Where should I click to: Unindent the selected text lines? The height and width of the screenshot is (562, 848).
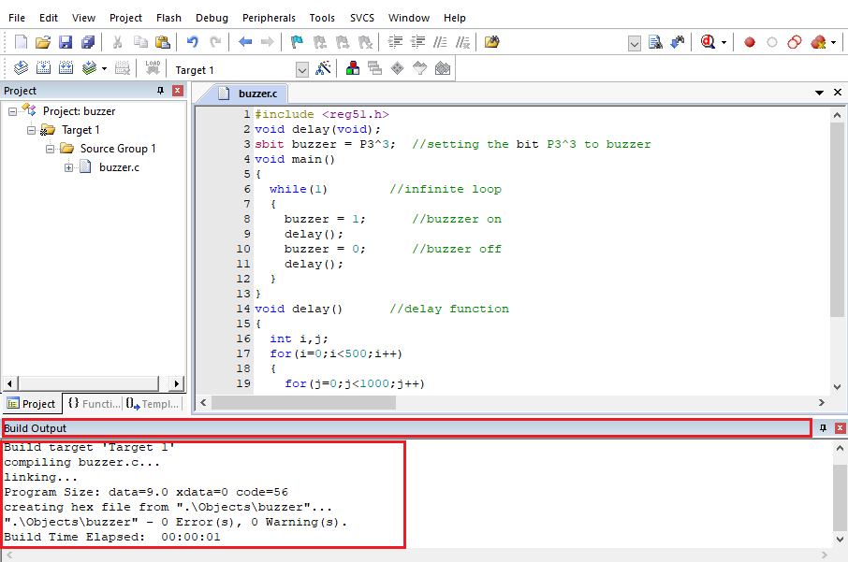point(417,42)
